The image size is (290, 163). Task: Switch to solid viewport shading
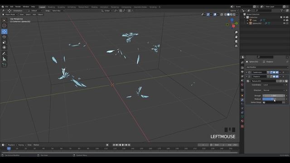228,14
